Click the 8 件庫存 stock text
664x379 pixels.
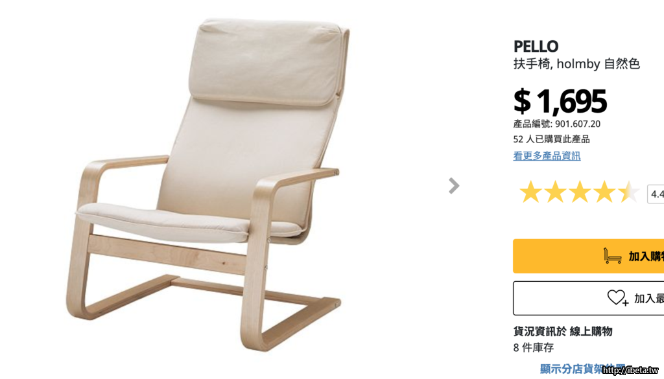coord(534,348)
